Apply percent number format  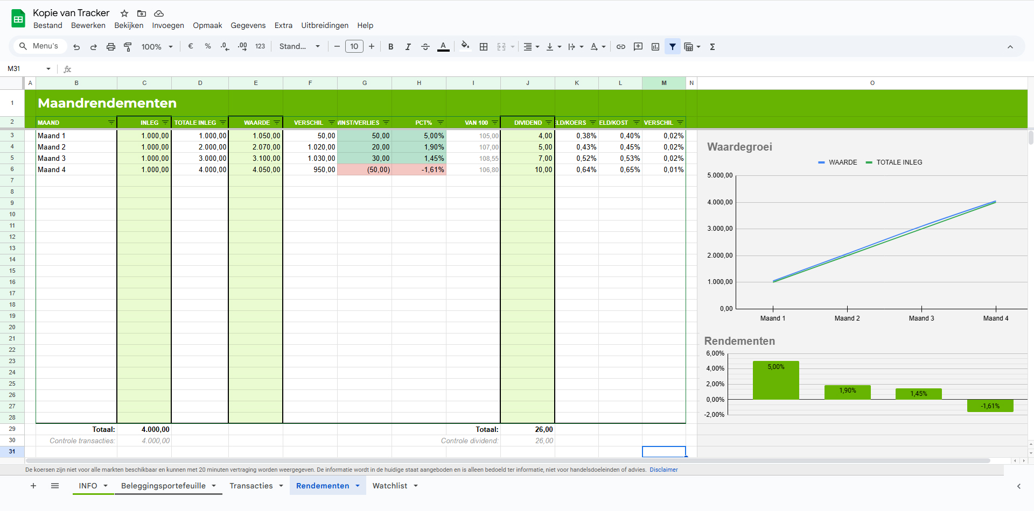click(x=208, y=46)
